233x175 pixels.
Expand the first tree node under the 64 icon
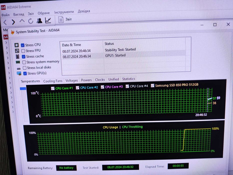pyautogui.click(x=6, y=43)
